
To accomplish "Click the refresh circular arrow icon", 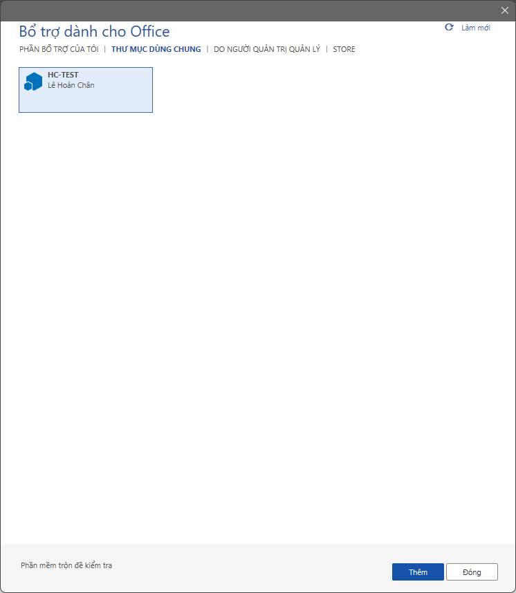I will coord(449,27).
